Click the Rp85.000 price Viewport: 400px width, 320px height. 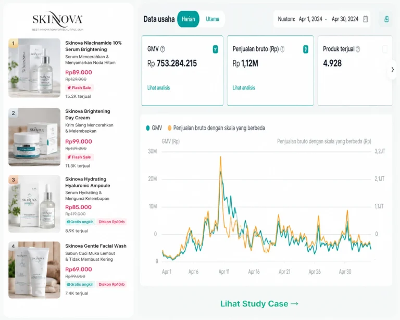[78, 207]
